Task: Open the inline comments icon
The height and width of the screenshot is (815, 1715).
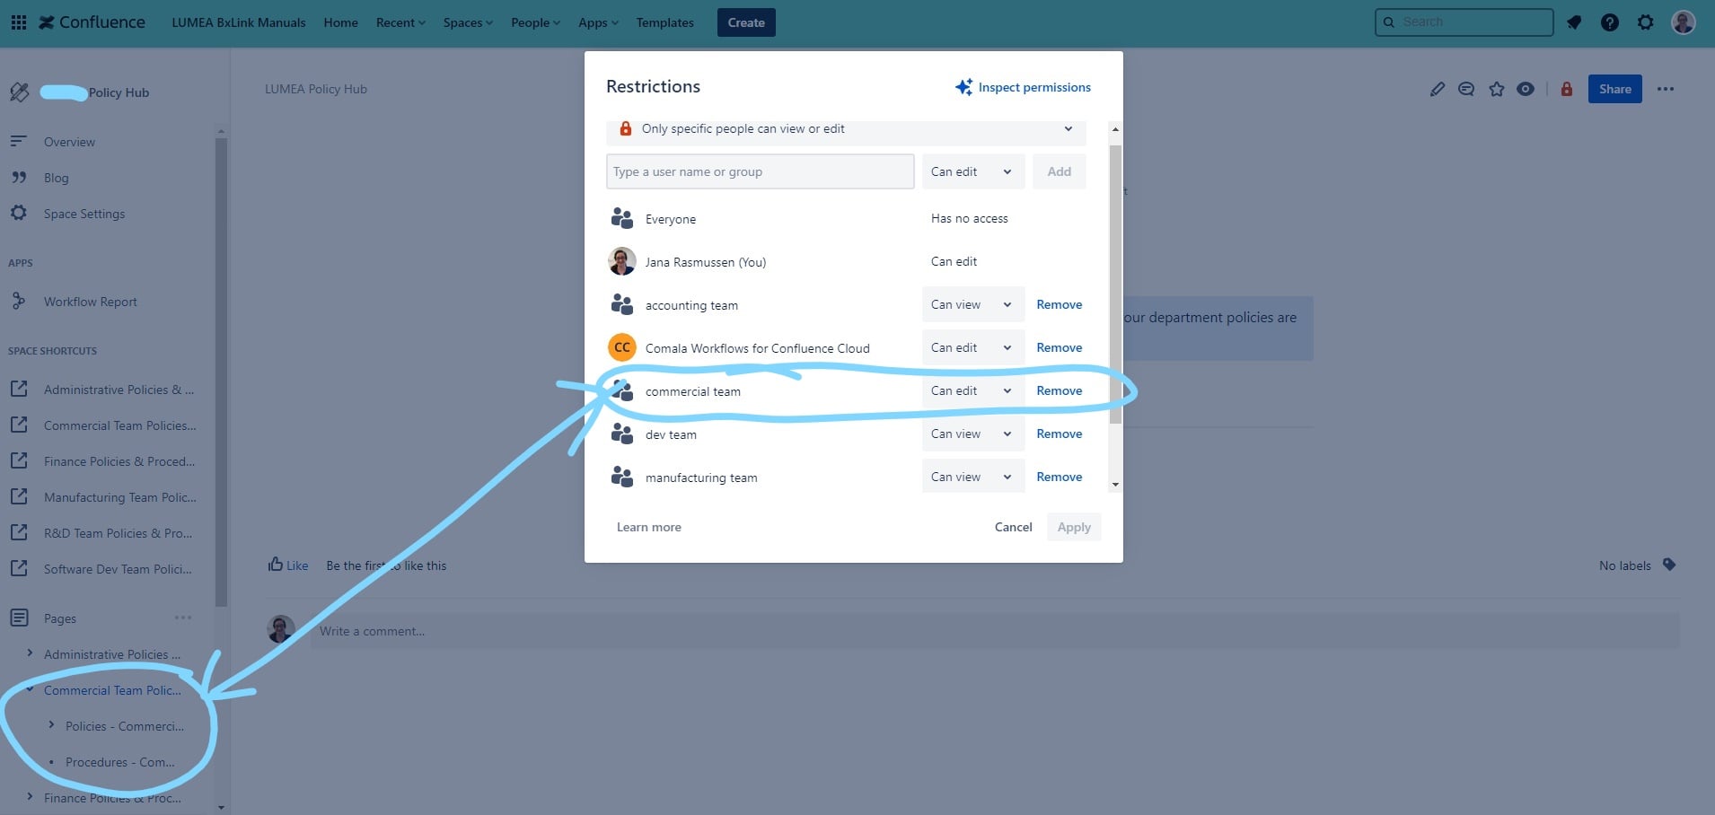Action: [1466, 89]
